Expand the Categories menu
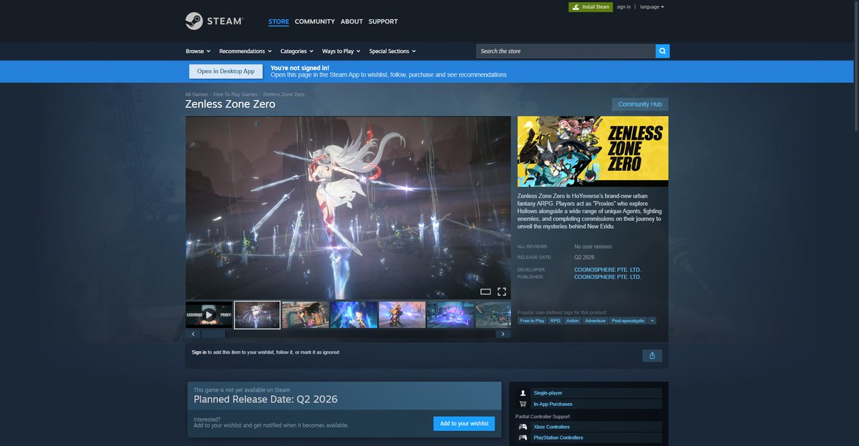Viewport: 859px width, 446px height. [296, 51]
